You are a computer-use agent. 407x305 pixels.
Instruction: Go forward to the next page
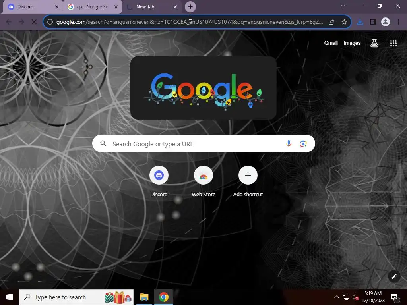click(x=21, y=22)
